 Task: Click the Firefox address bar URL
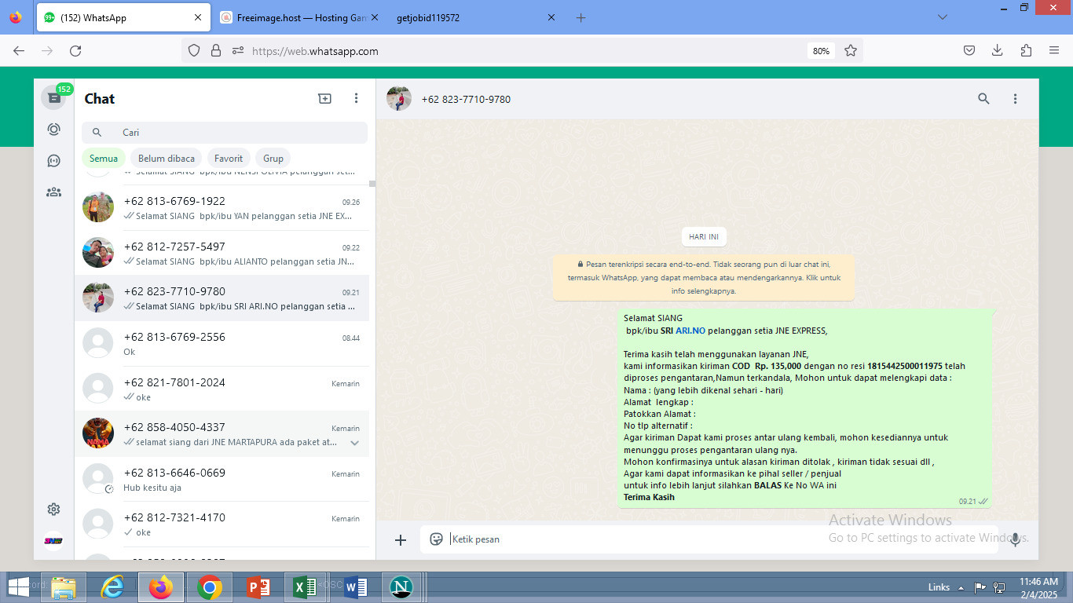tap(315, 51)
